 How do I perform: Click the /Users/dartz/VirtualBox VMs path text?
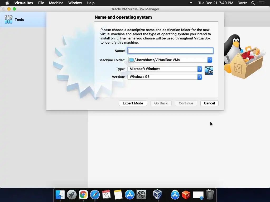click(157, 60)
